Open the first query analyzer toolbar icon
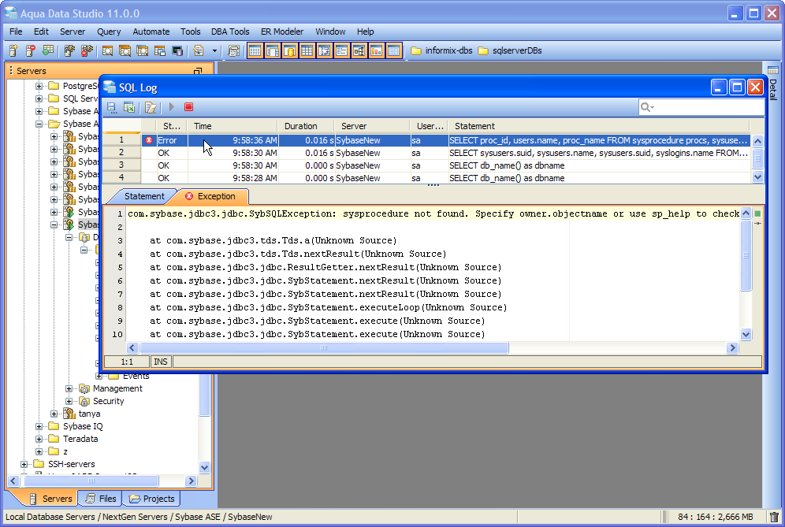The width and height of the screenshot is (785, 527). (107, 50)
